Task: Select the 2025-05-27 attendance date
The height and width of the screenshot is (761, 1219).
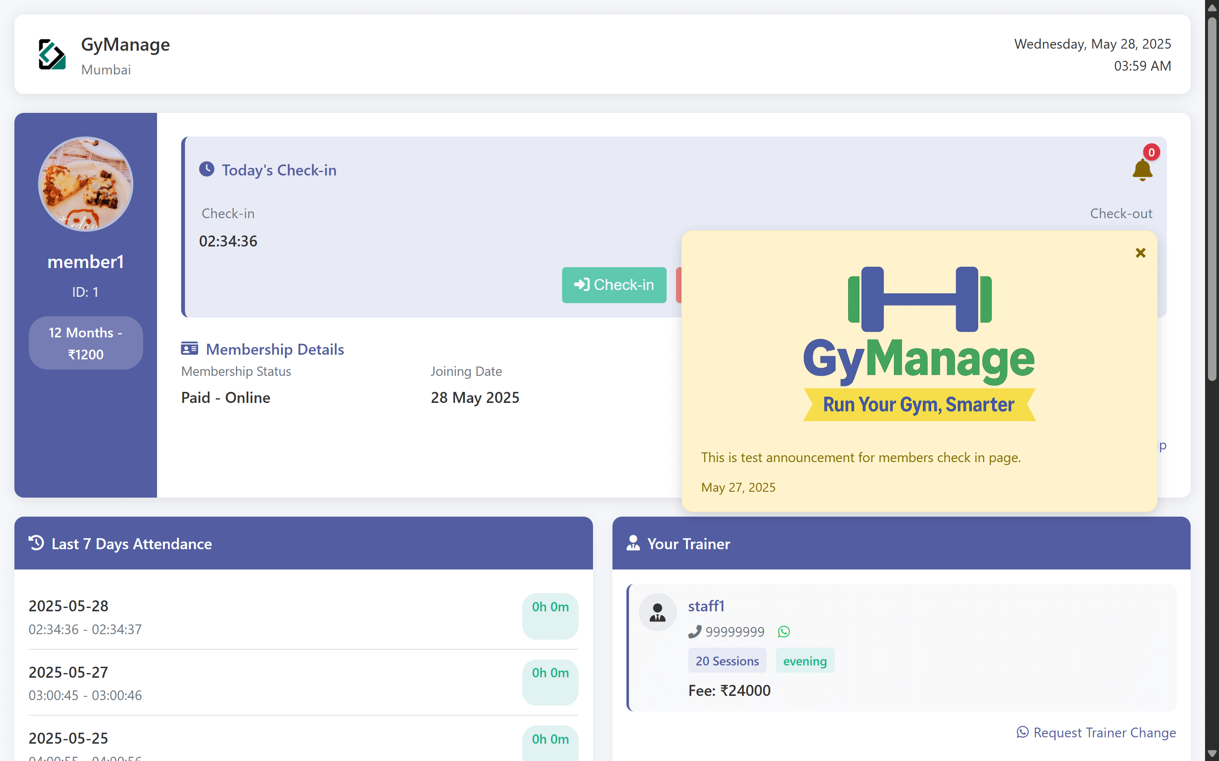Action: pyautogui.click(x=69, y=672)
